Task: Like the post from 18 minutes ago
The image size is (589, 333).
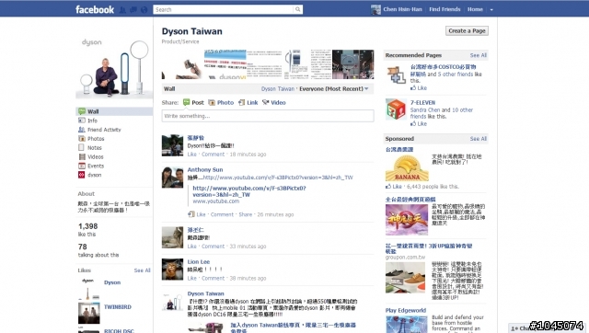Action: click(x=192, y=155)
